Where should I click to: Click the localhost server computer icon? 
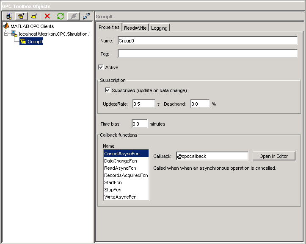(14, 34)
